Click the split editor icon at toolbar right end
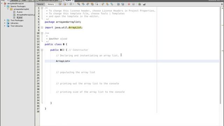 point(222,4)
